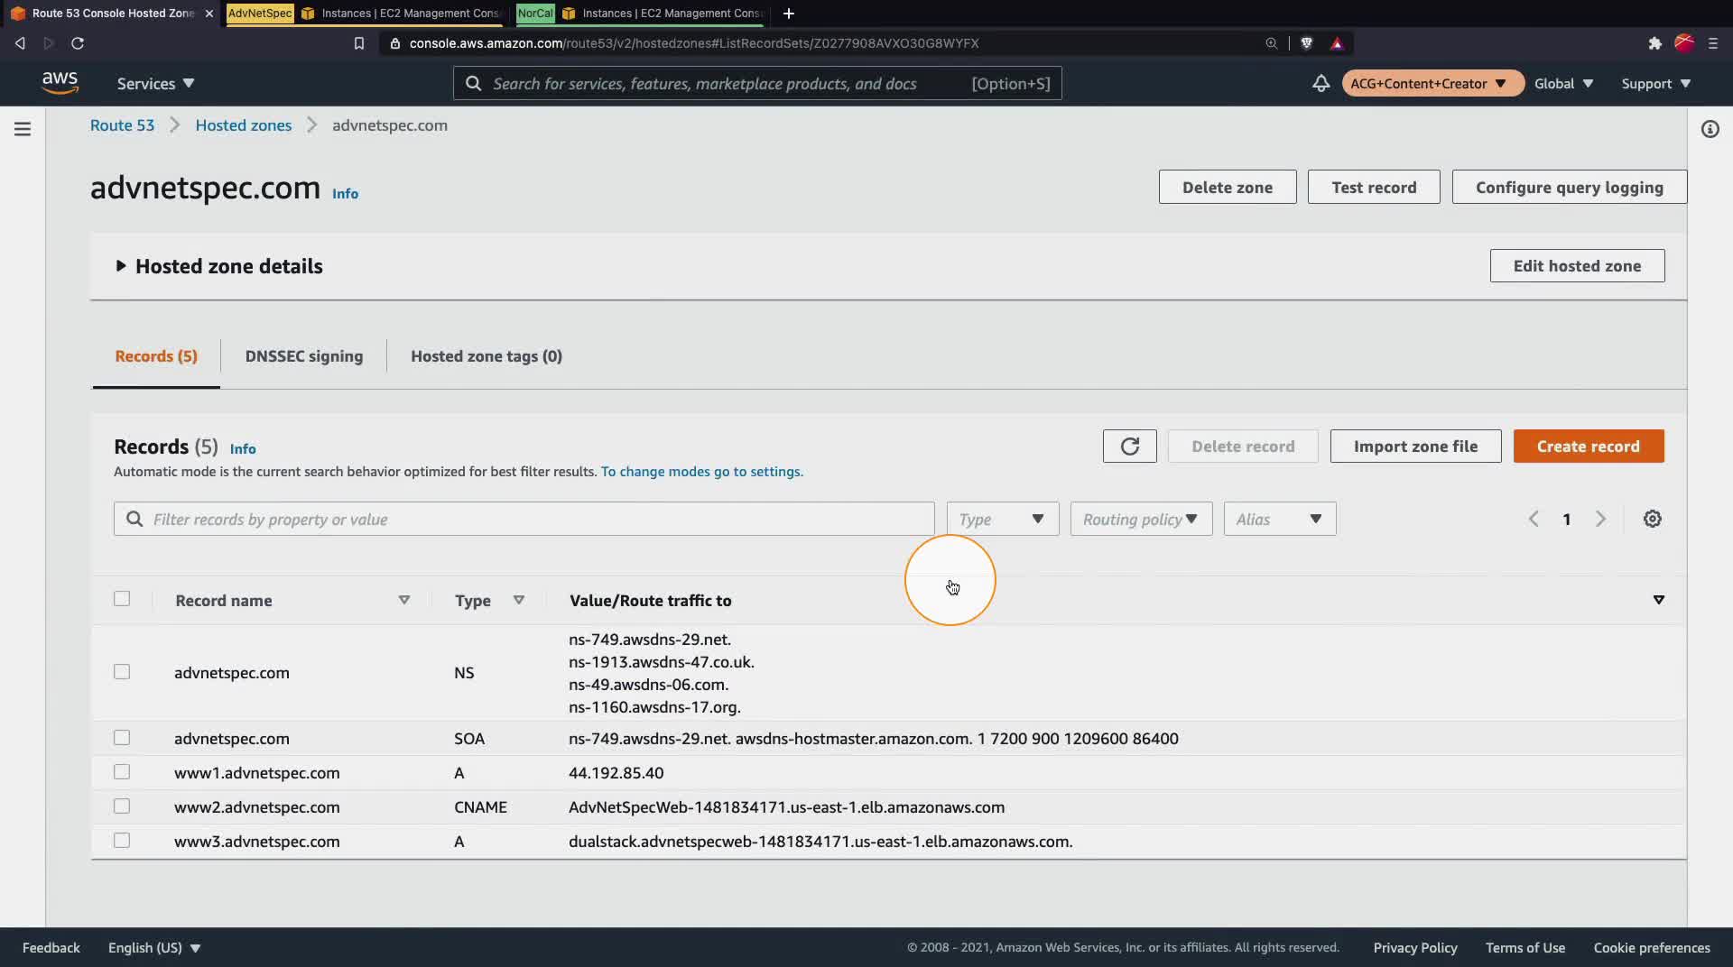The height and width of the screenshot is (967, 1733).
Task: Switch to the Records (5) tab
Action: (156, 356)
